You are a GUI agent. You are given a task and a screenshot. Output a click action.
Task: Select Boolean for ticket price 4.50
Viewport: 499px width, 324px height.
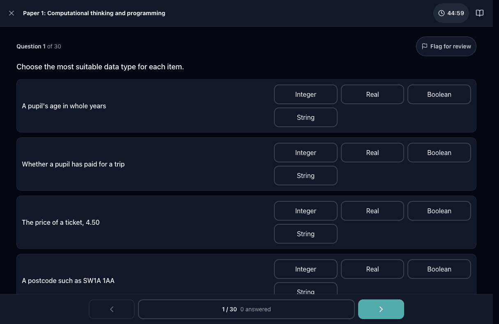439,211
